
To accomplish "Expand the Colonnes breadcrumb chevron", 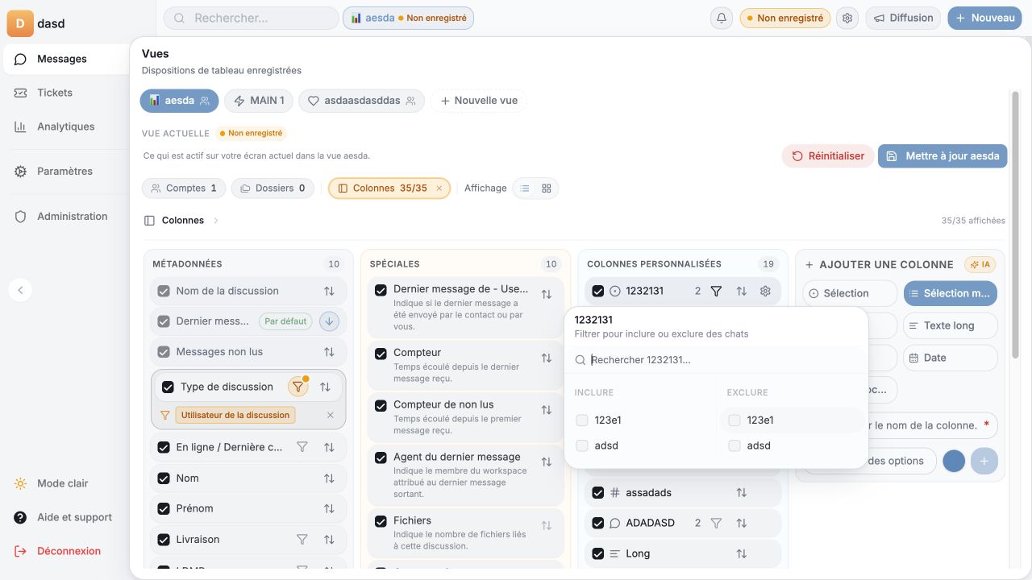I will click(216, 220).
